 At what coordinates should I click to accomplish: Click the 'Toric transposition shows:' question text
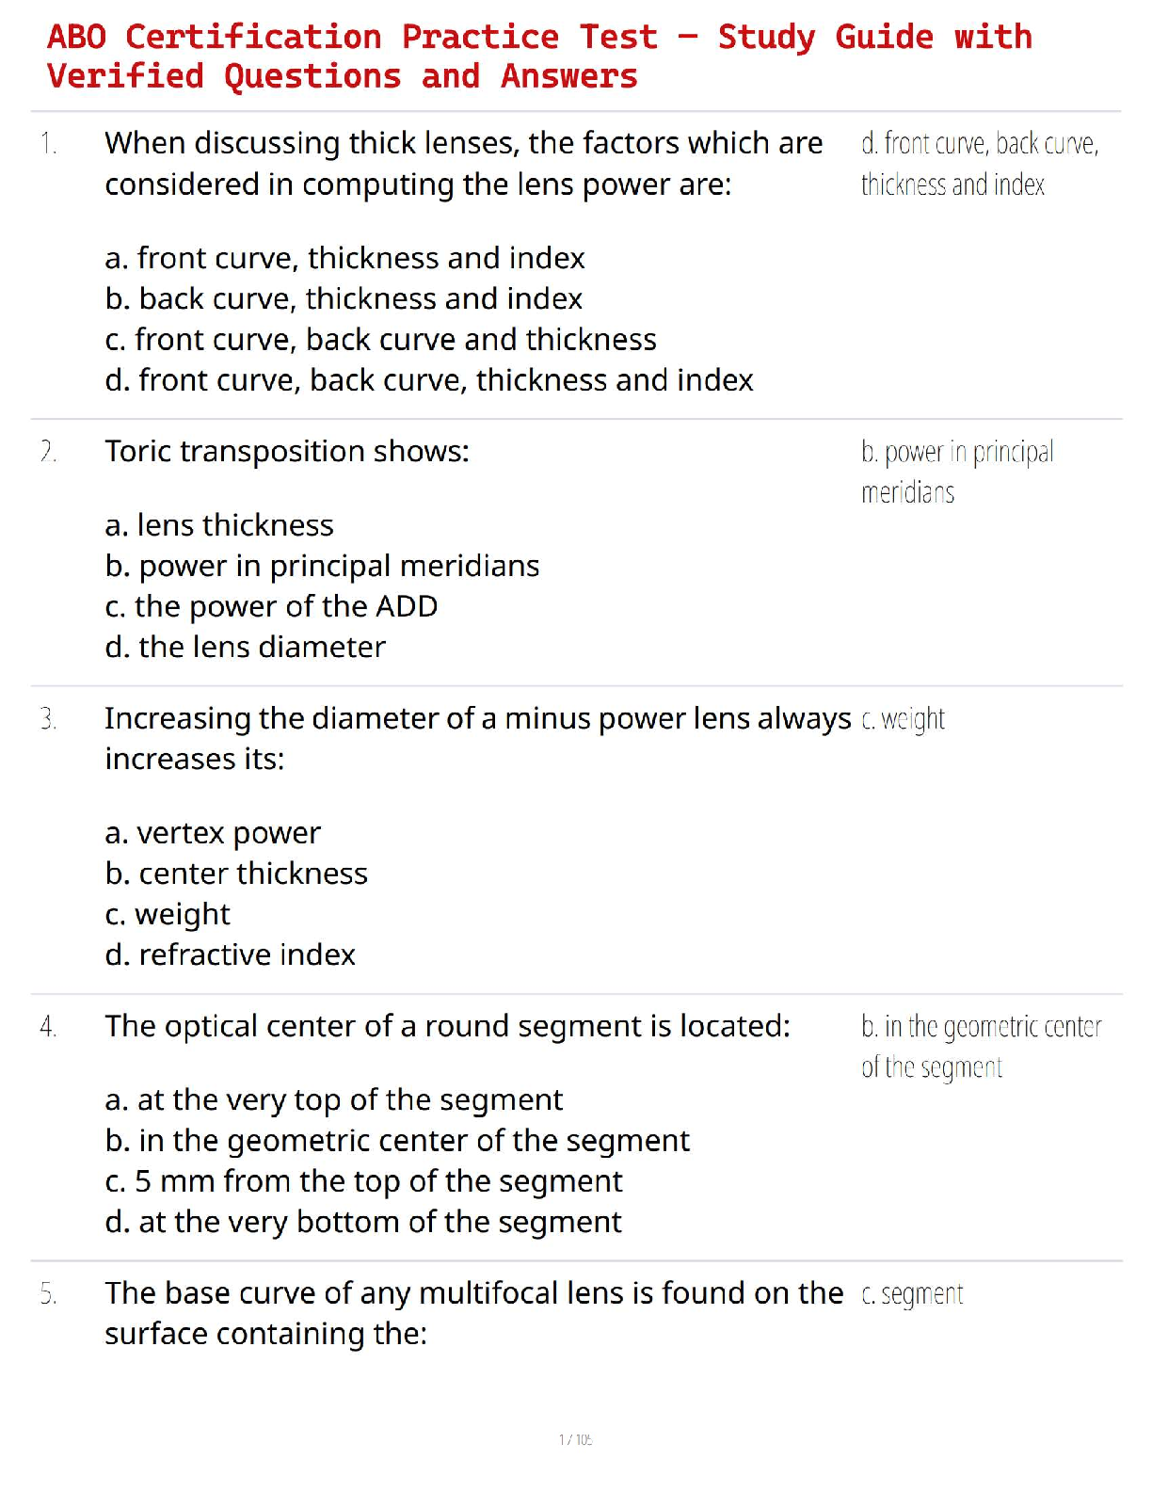click(x=287, y=452)
